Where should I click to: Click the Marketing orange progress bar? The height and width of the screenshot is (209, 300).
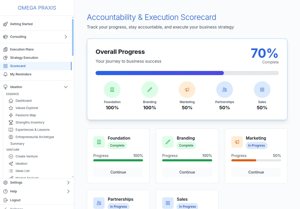pyautogui.click(x=256, y=160)
